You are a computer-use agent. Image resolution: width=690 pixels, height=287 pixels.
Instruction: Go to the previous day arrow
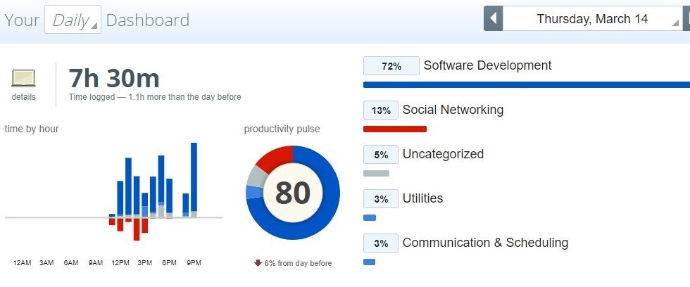pyautogui.click(x=493, y=19)
